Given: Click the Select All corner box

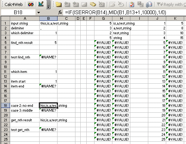Looking at the screenshot, I should (6, 19).
